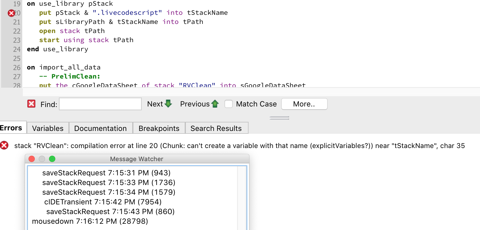Click the red error icon in Errors pane

click(4, 145)
